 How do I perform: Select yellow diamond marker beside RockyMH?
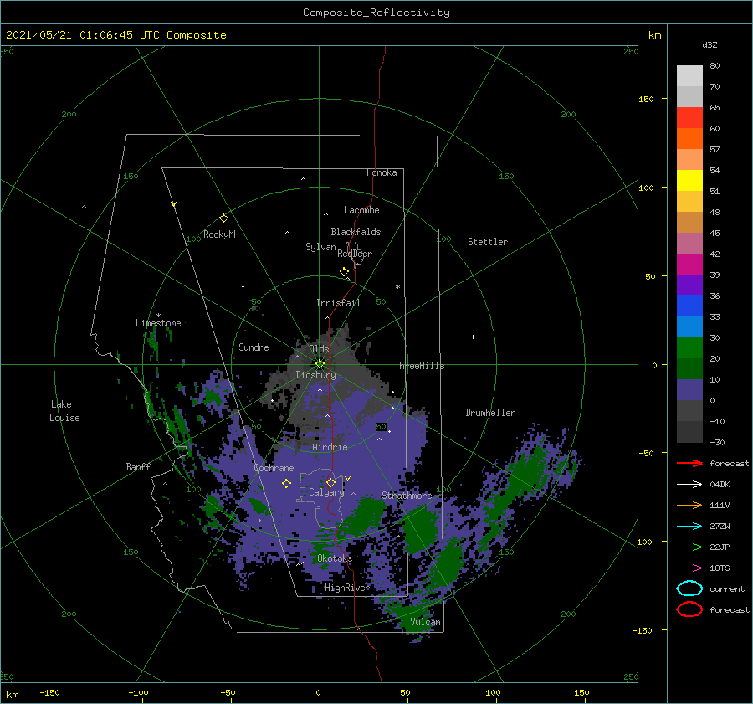coord(223,218)
